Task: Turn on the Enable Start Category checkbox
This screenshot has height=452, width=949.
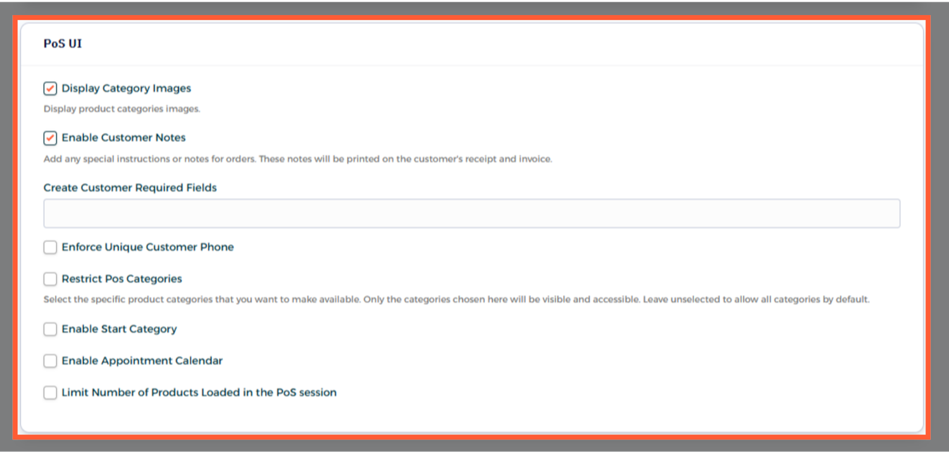Action: pos(50,329)
